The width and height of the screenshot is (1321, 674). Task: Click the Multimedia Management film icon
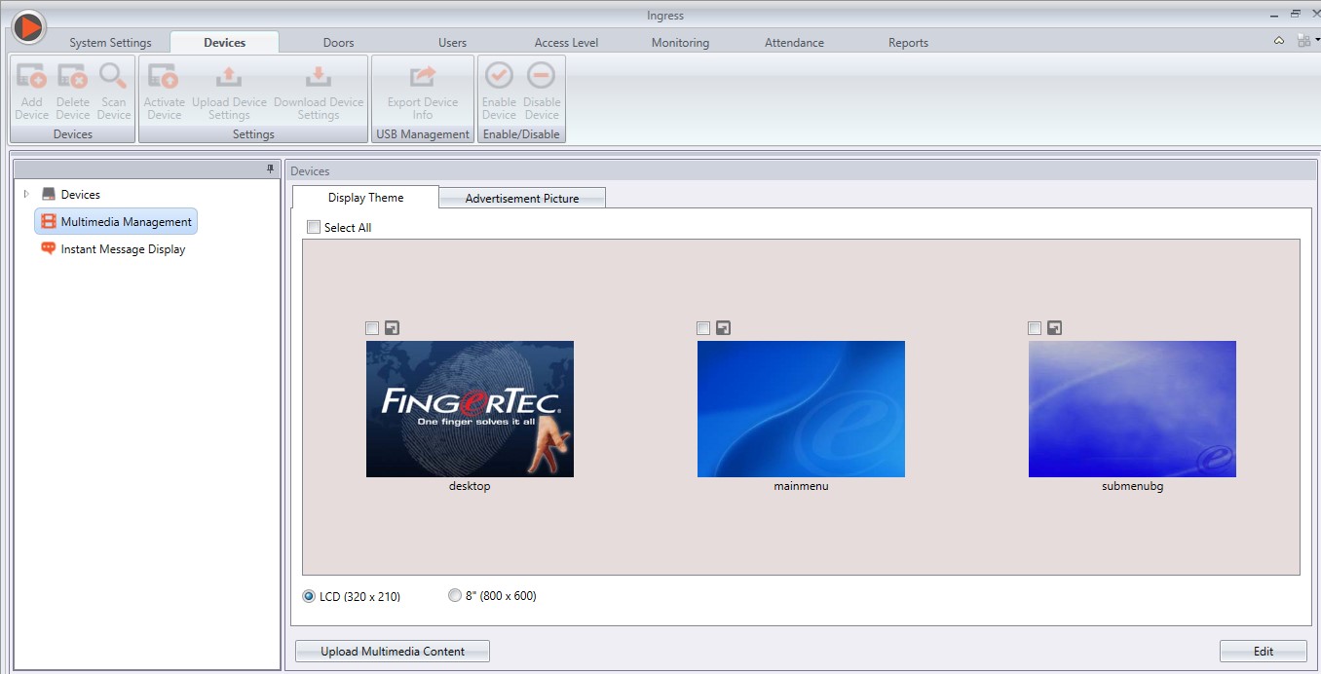[49, 222]
